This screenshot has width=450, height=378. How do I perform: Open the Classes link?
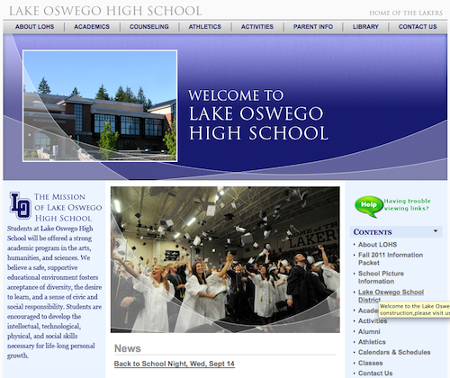pos(370,363)
